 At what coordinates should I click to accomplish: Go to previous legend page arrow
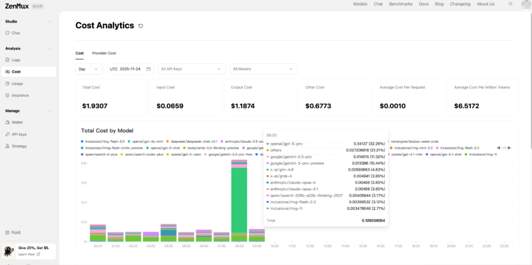coord(498,148)
